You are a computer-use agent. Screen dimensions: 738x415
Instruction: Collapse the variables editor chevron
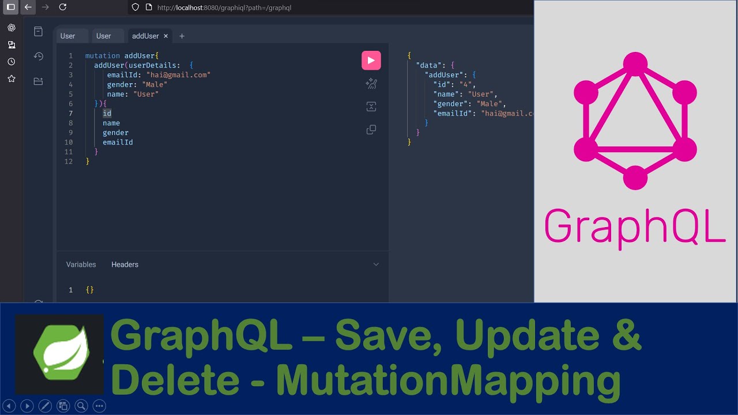coord(376,265)
